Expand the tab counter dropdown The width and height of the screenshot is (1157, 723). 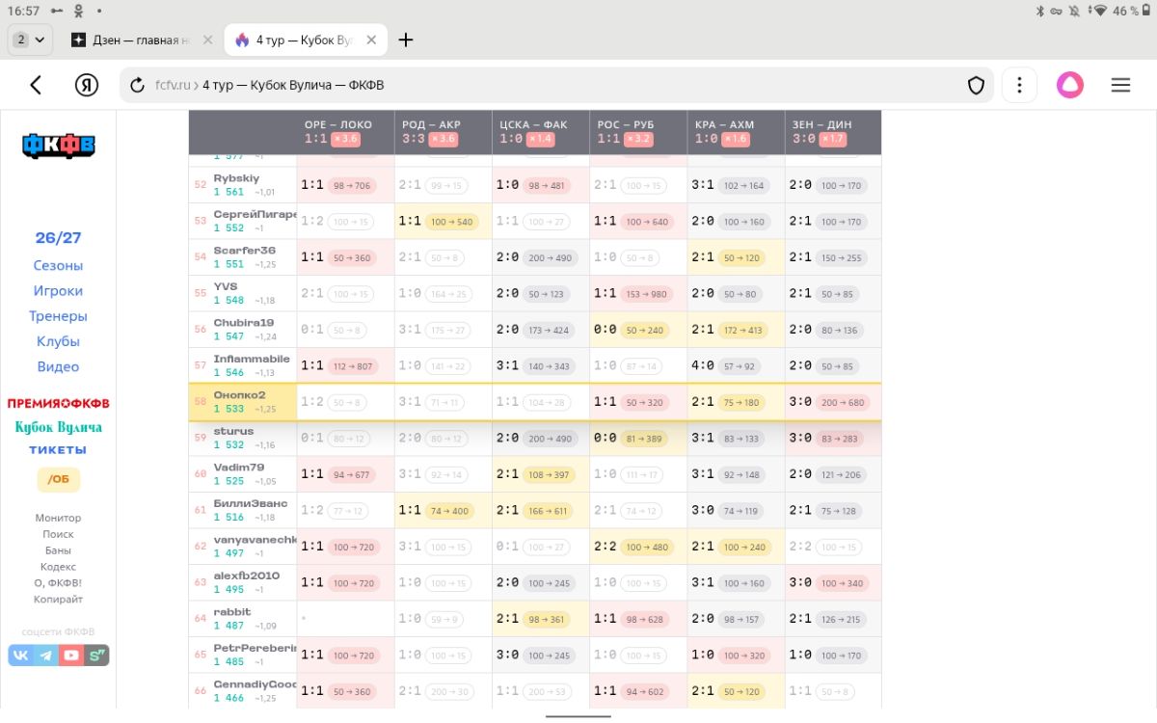[29, 40]
